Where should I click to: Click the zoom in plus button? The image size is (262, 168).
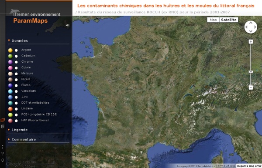(x=251, y=42)
